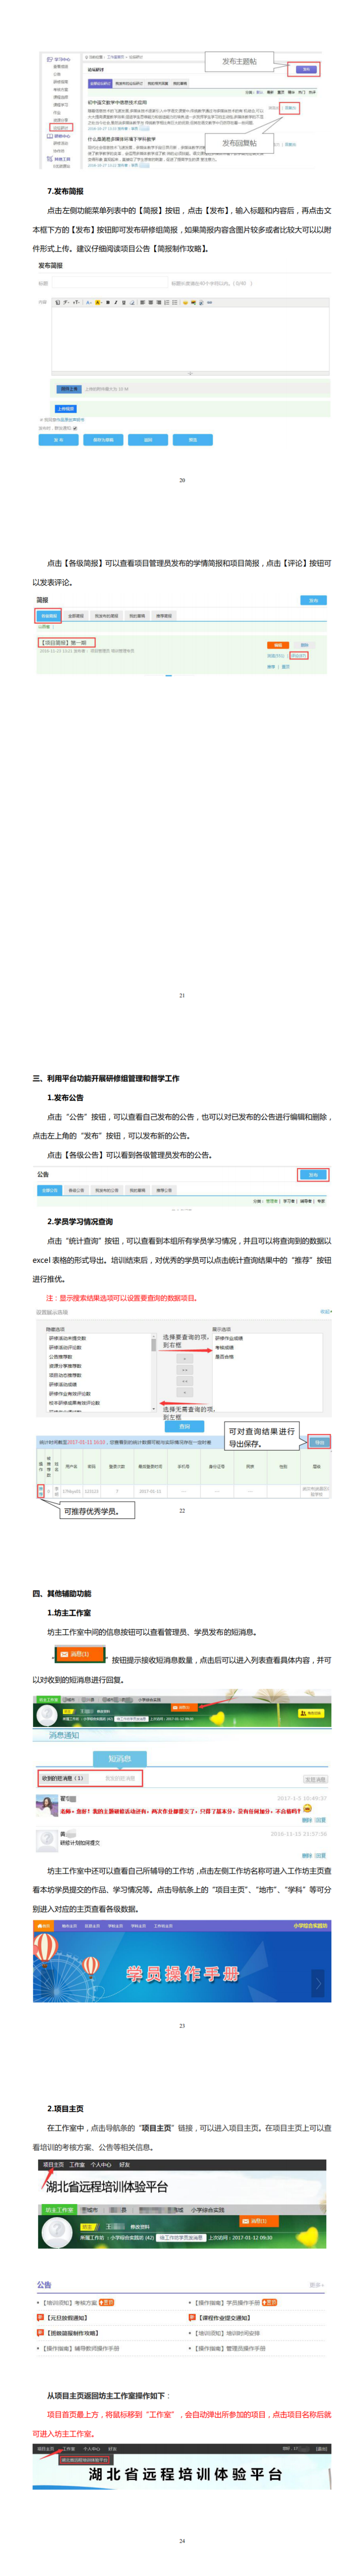
Task: Click the 评论 button on the briefing row
Action: coord(298,656)
